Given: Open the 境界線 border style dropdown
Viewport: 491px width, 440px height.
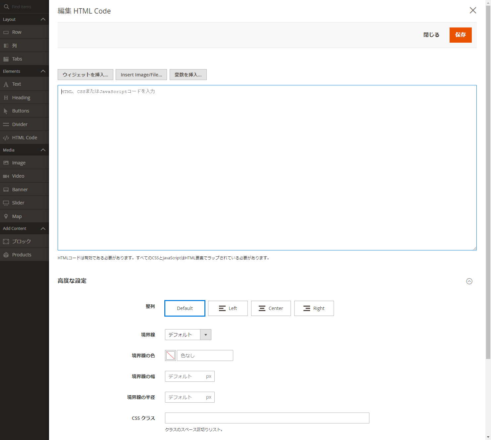Looking at the screenshot, I should click(x=188, y=335).
